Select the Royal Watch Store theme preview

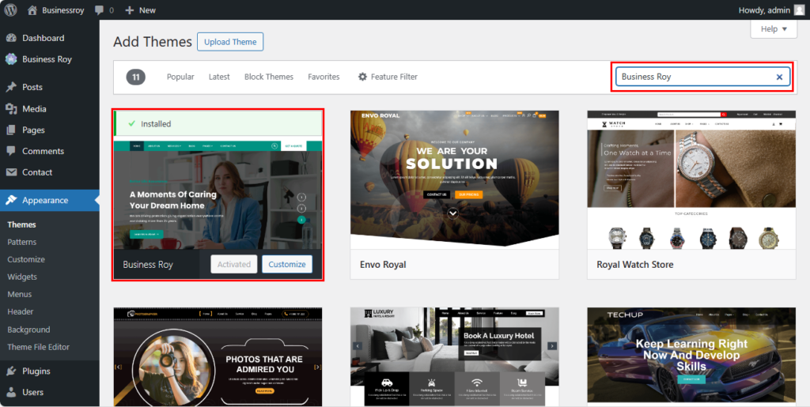click(x=691, y=179)
